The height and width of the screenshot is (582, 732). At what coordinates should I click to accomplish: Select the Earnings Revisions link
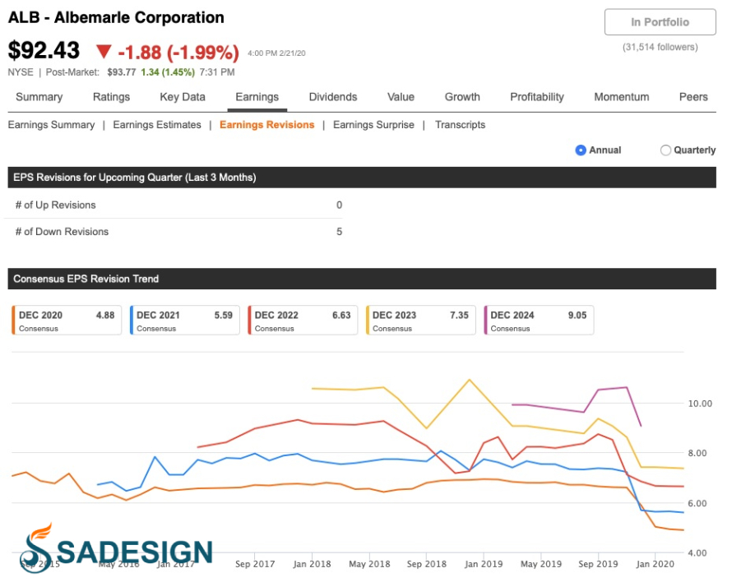[x=267, y=125]
